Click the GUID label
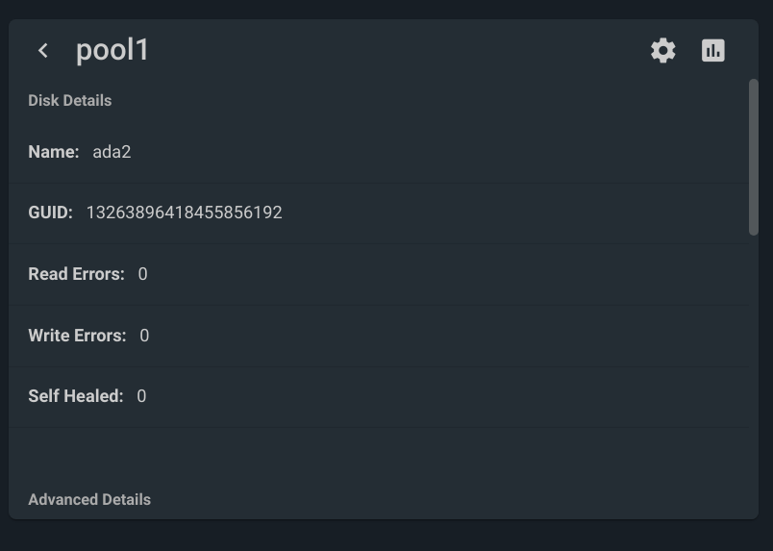 click(x=50, y=213)
